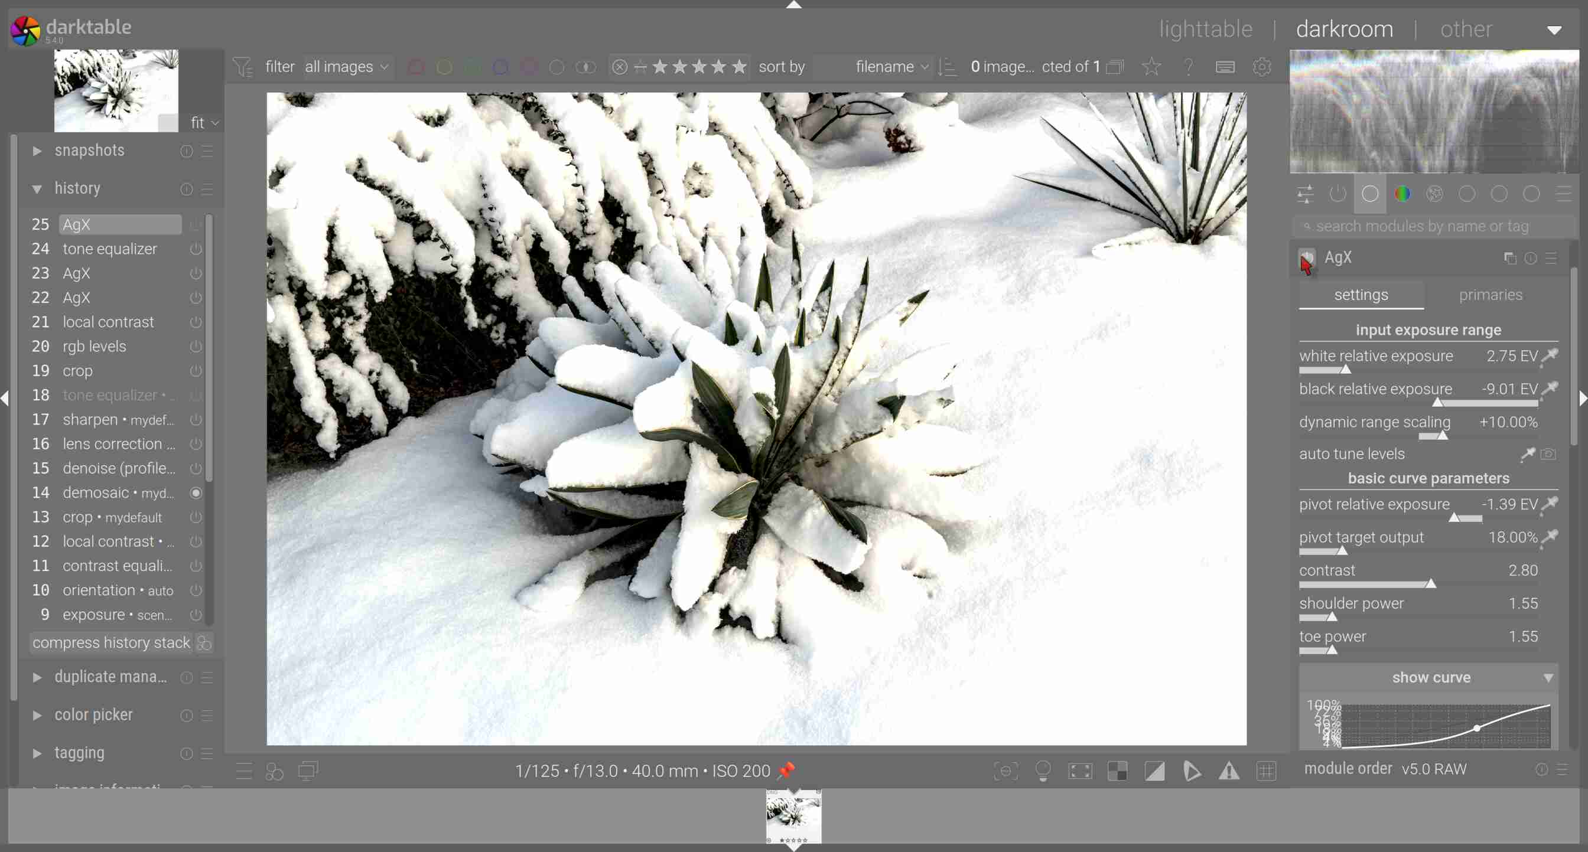Open the filter all images dropdown
The height and width of the screenshot is (852, 1588).
(x=346, y=67)
